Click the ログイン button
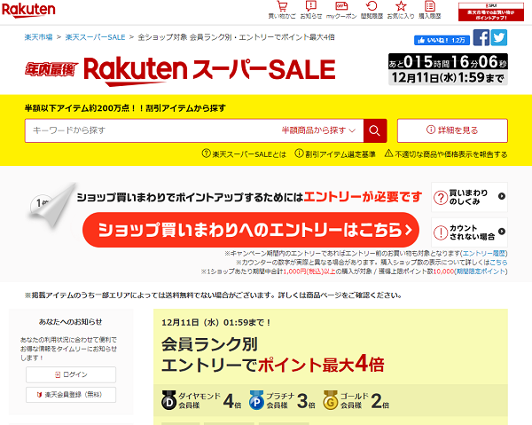 coord(71,374)
